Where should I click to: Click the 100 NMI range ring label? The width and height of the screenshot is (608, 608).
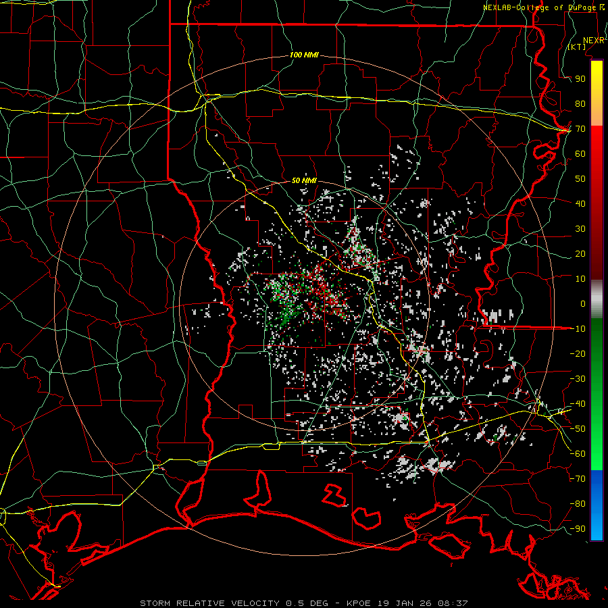pyautogui.click(x=304, y=55)
